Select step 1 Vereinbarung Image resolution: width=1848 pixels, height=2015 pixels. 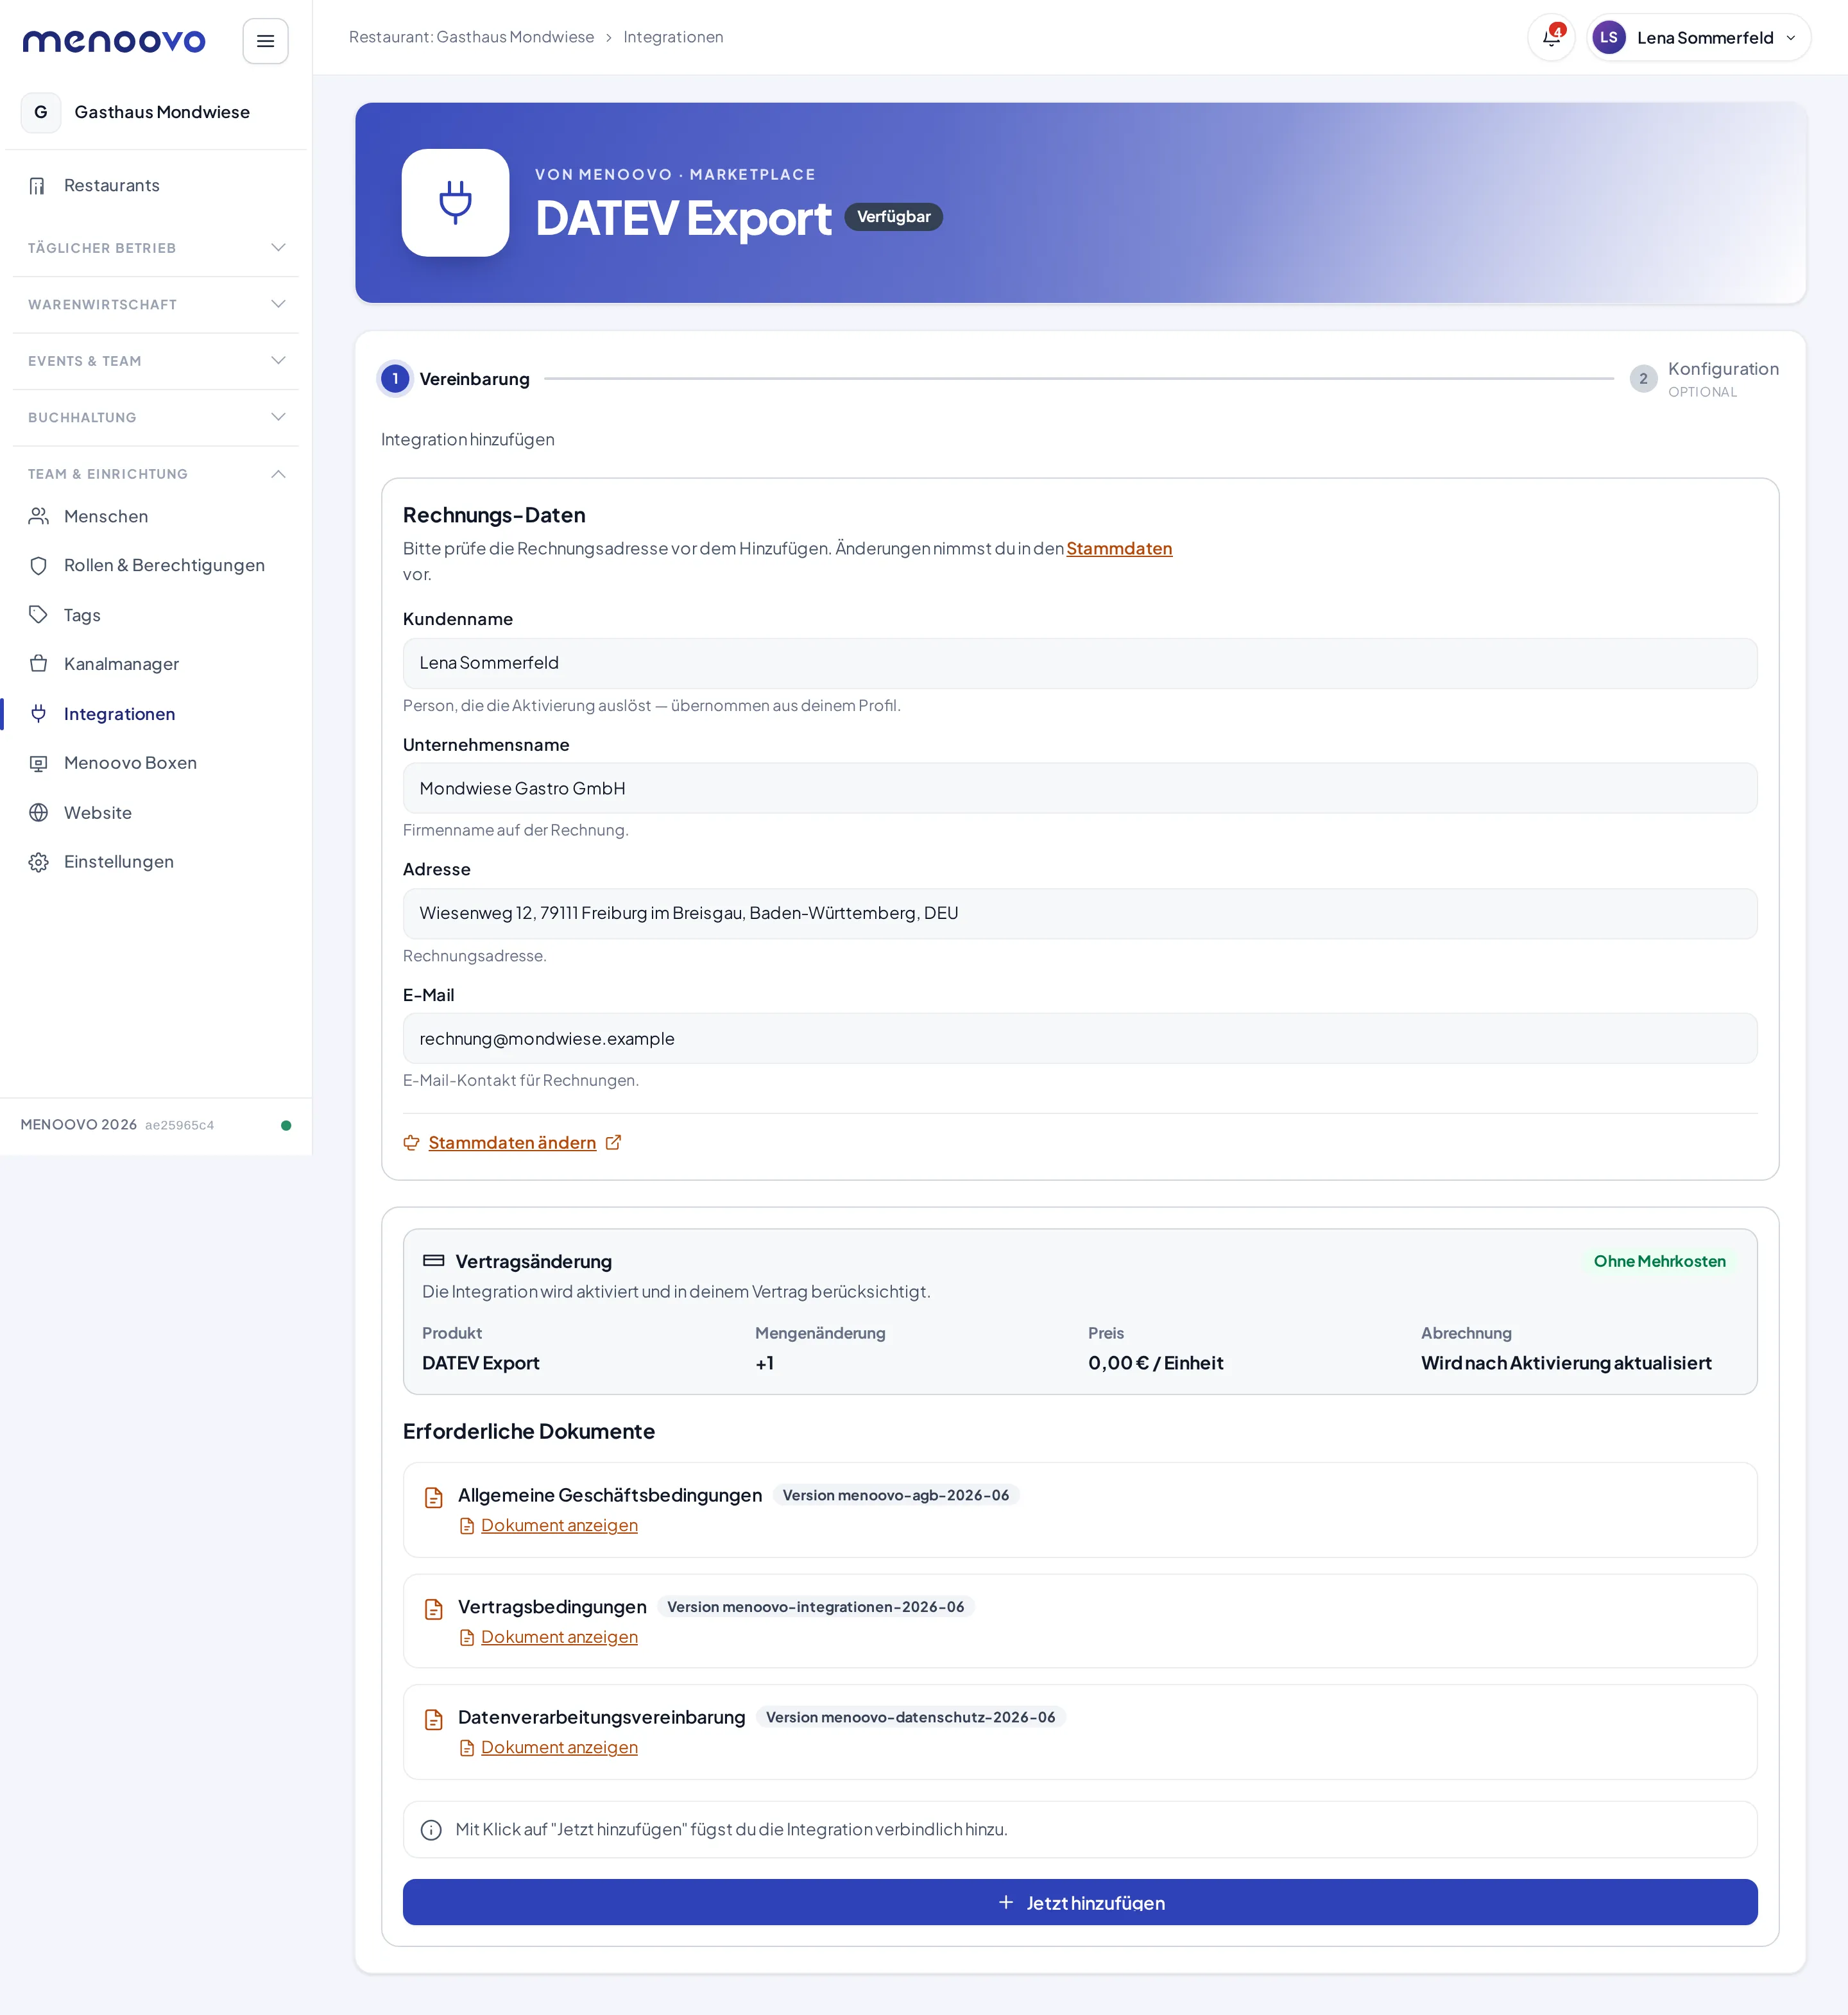click(456, 379)
